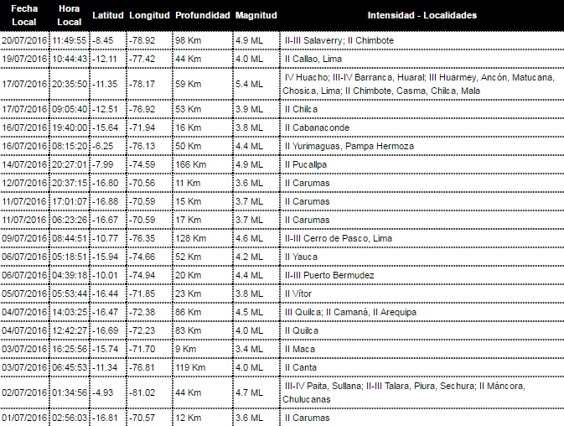This screenshot has height=426, width=564.
Task: Select the 20/07/2016 date cell
Action: (24, 40)
